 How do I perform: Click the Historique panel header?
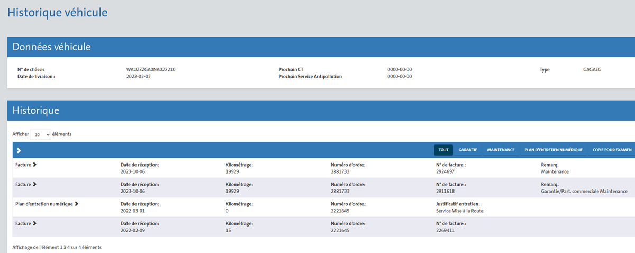coord(36,110)
